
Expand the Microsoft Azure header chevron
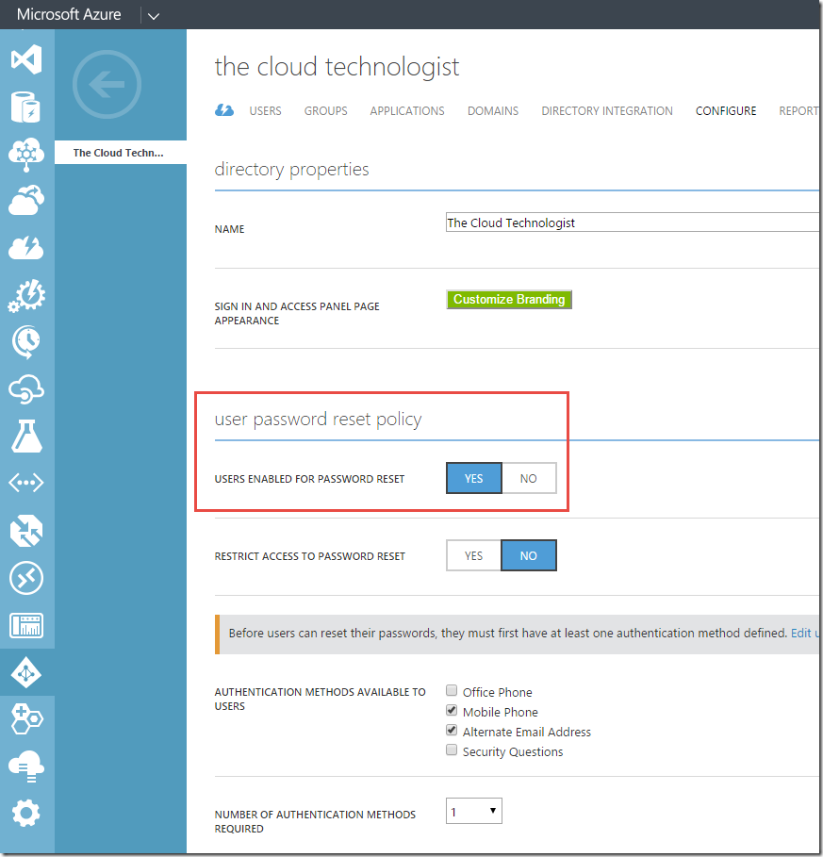point(154,16)
